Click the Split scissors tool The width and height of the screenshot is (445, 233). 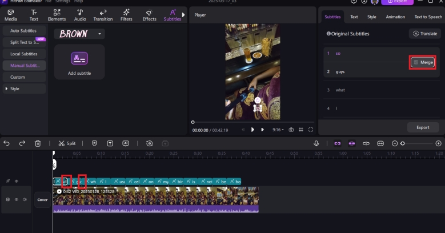click(67, 143)
